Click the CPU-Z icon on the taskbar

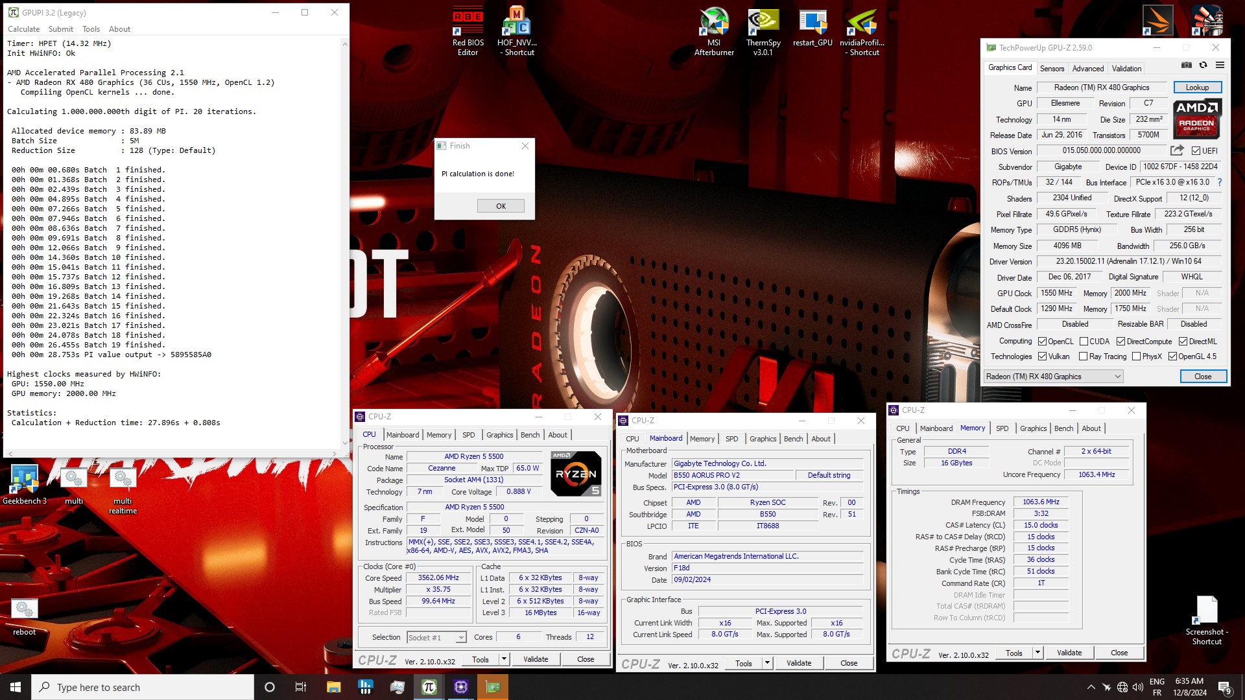tap(460, 687)
